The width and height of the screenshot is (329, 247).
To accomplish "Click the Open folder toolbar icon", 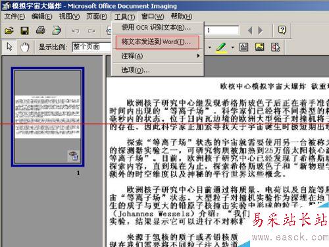I will pos(9,30).
